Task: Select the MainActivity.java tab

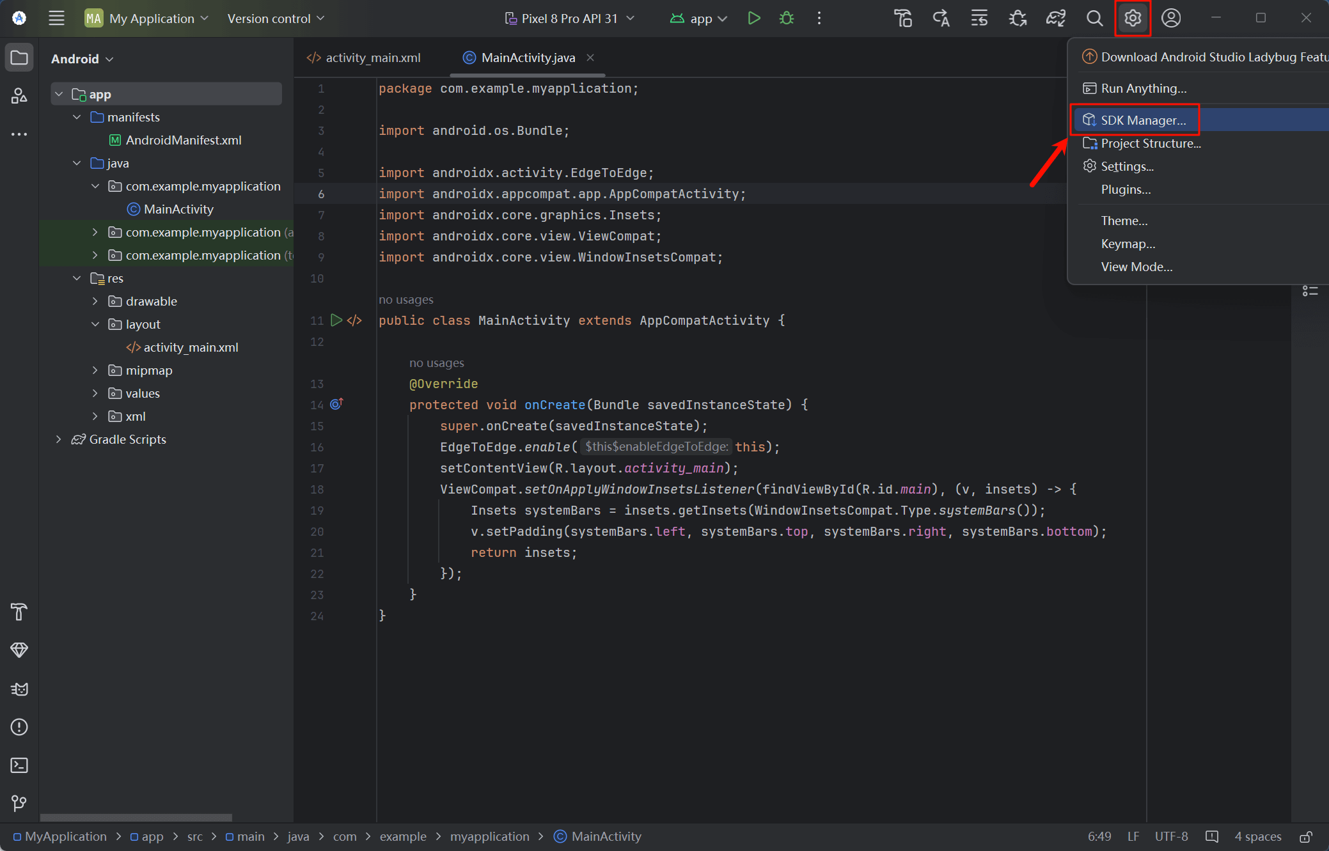Action: tap(528, 58)
